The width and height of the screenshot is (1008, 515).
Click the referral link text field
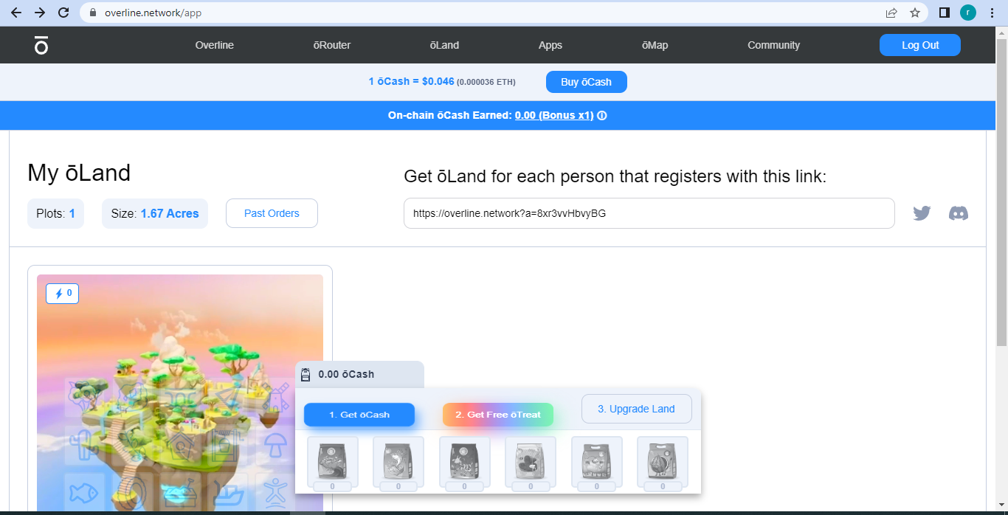pyautogui.click(x=649, y=213)
